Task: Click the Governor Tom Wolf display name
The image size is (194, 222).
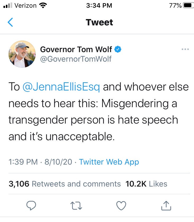Action: point(76,49)
